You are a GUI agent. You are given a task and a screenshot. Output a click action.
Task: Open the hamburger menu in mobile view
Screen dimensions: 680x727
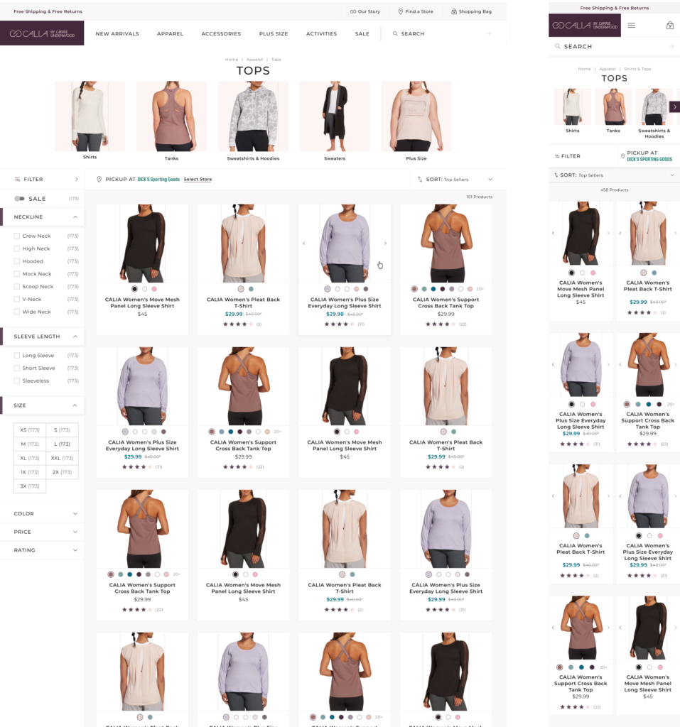[631, 26]
